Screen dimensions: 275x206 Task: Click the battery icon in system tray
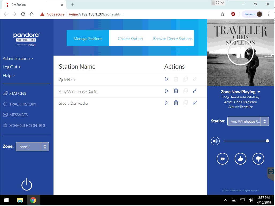coord(234,200)
